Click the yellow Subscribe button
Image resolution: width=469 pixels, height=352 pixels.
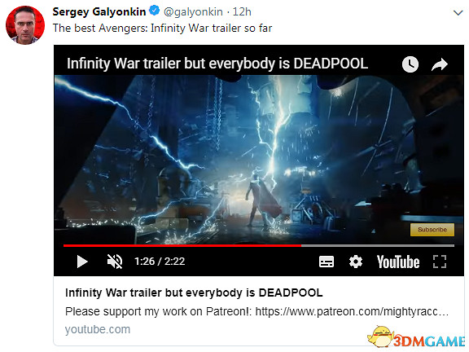432,230
